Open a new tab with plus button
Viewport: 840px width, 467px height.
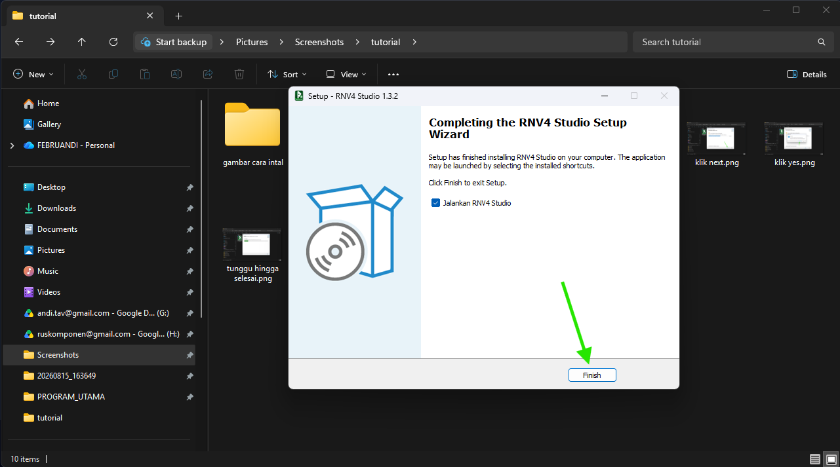click(x=178, y=16)
